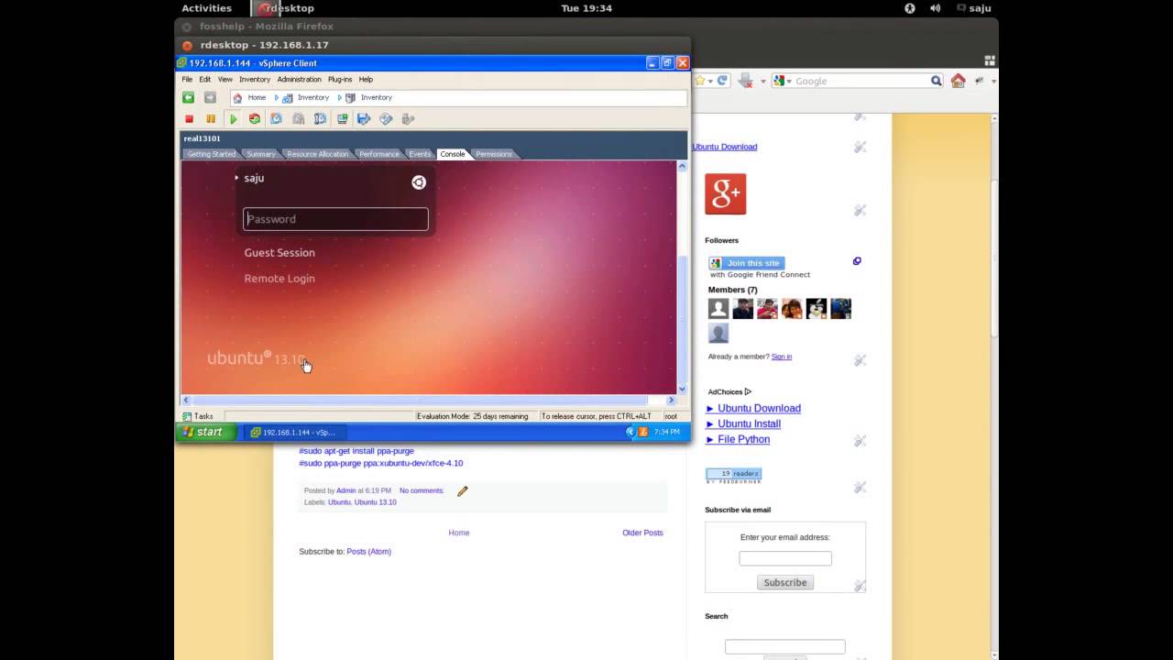Expand the saju user arrow on login screen
The height and width of the screenshot is (660, 1173).
coord(236,178)
